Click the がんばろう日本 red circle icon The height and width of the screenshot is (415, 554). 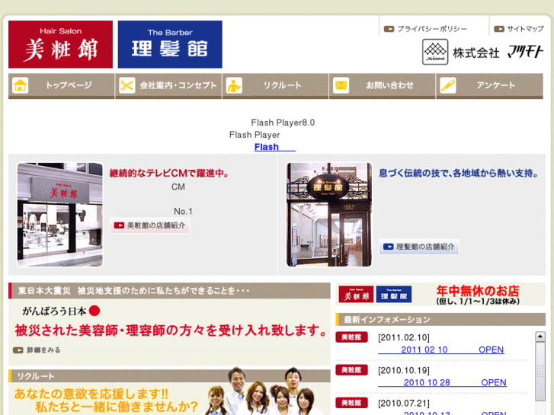(x=94, y=311)
